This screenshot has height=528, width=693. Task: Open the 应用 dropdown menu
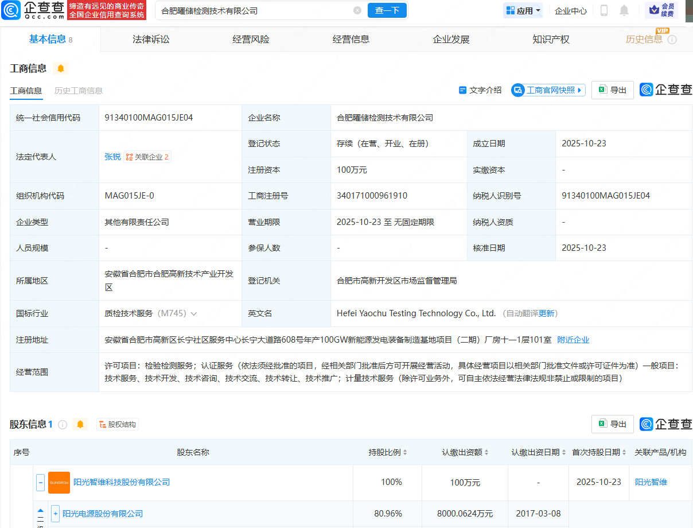[523, 10]
